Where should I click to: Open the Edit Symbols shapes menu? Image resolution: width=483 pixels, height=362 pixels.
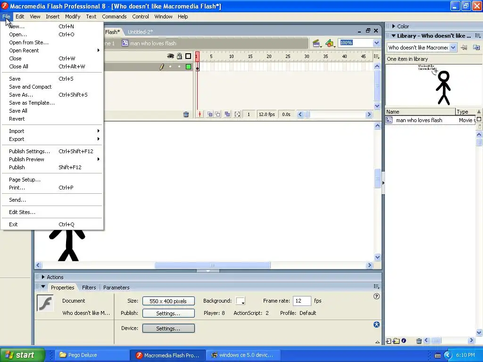330,43
